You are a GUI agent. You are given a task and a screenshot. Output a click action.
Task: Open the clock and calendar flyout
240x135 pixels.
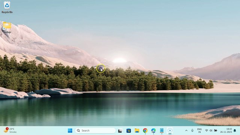[x=226, y=130]
